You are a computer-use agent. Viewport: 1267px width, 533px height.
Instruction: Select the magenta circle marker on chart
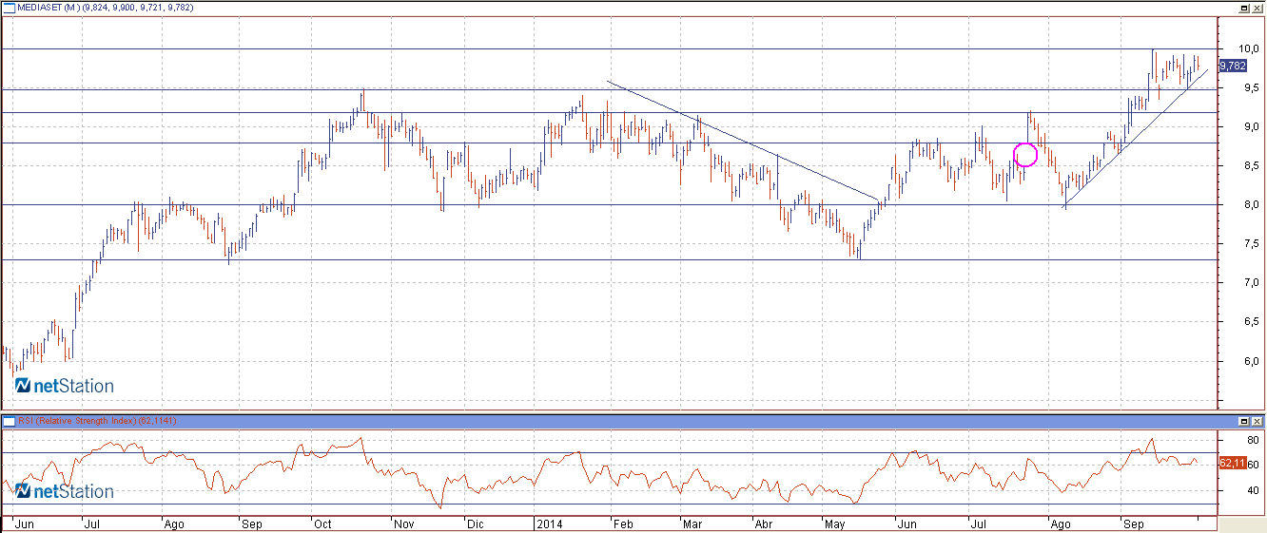[1025, 155]
